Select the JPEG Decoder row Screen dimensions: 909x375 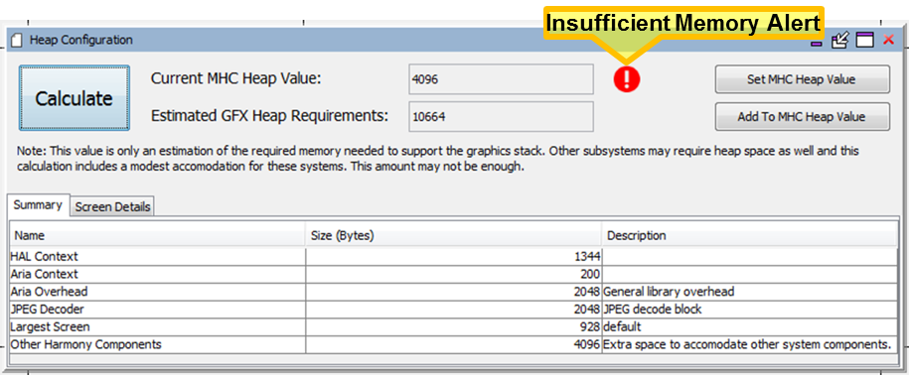(x=453, y=310)
